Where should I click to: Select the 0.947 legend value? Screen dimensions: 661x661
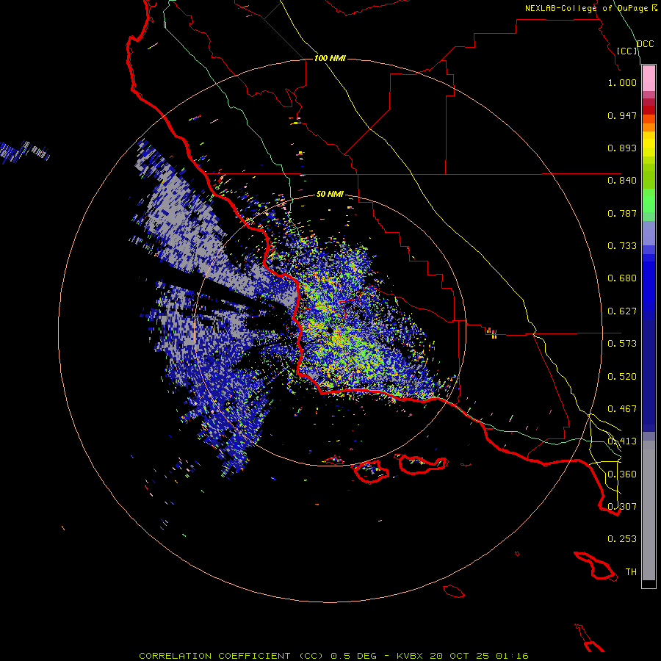[622, 115]
